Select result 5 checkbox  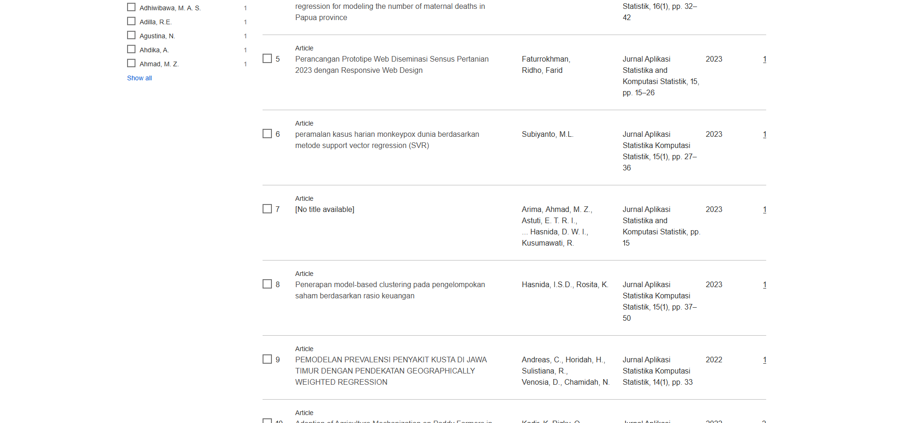[x=267, y=59]
